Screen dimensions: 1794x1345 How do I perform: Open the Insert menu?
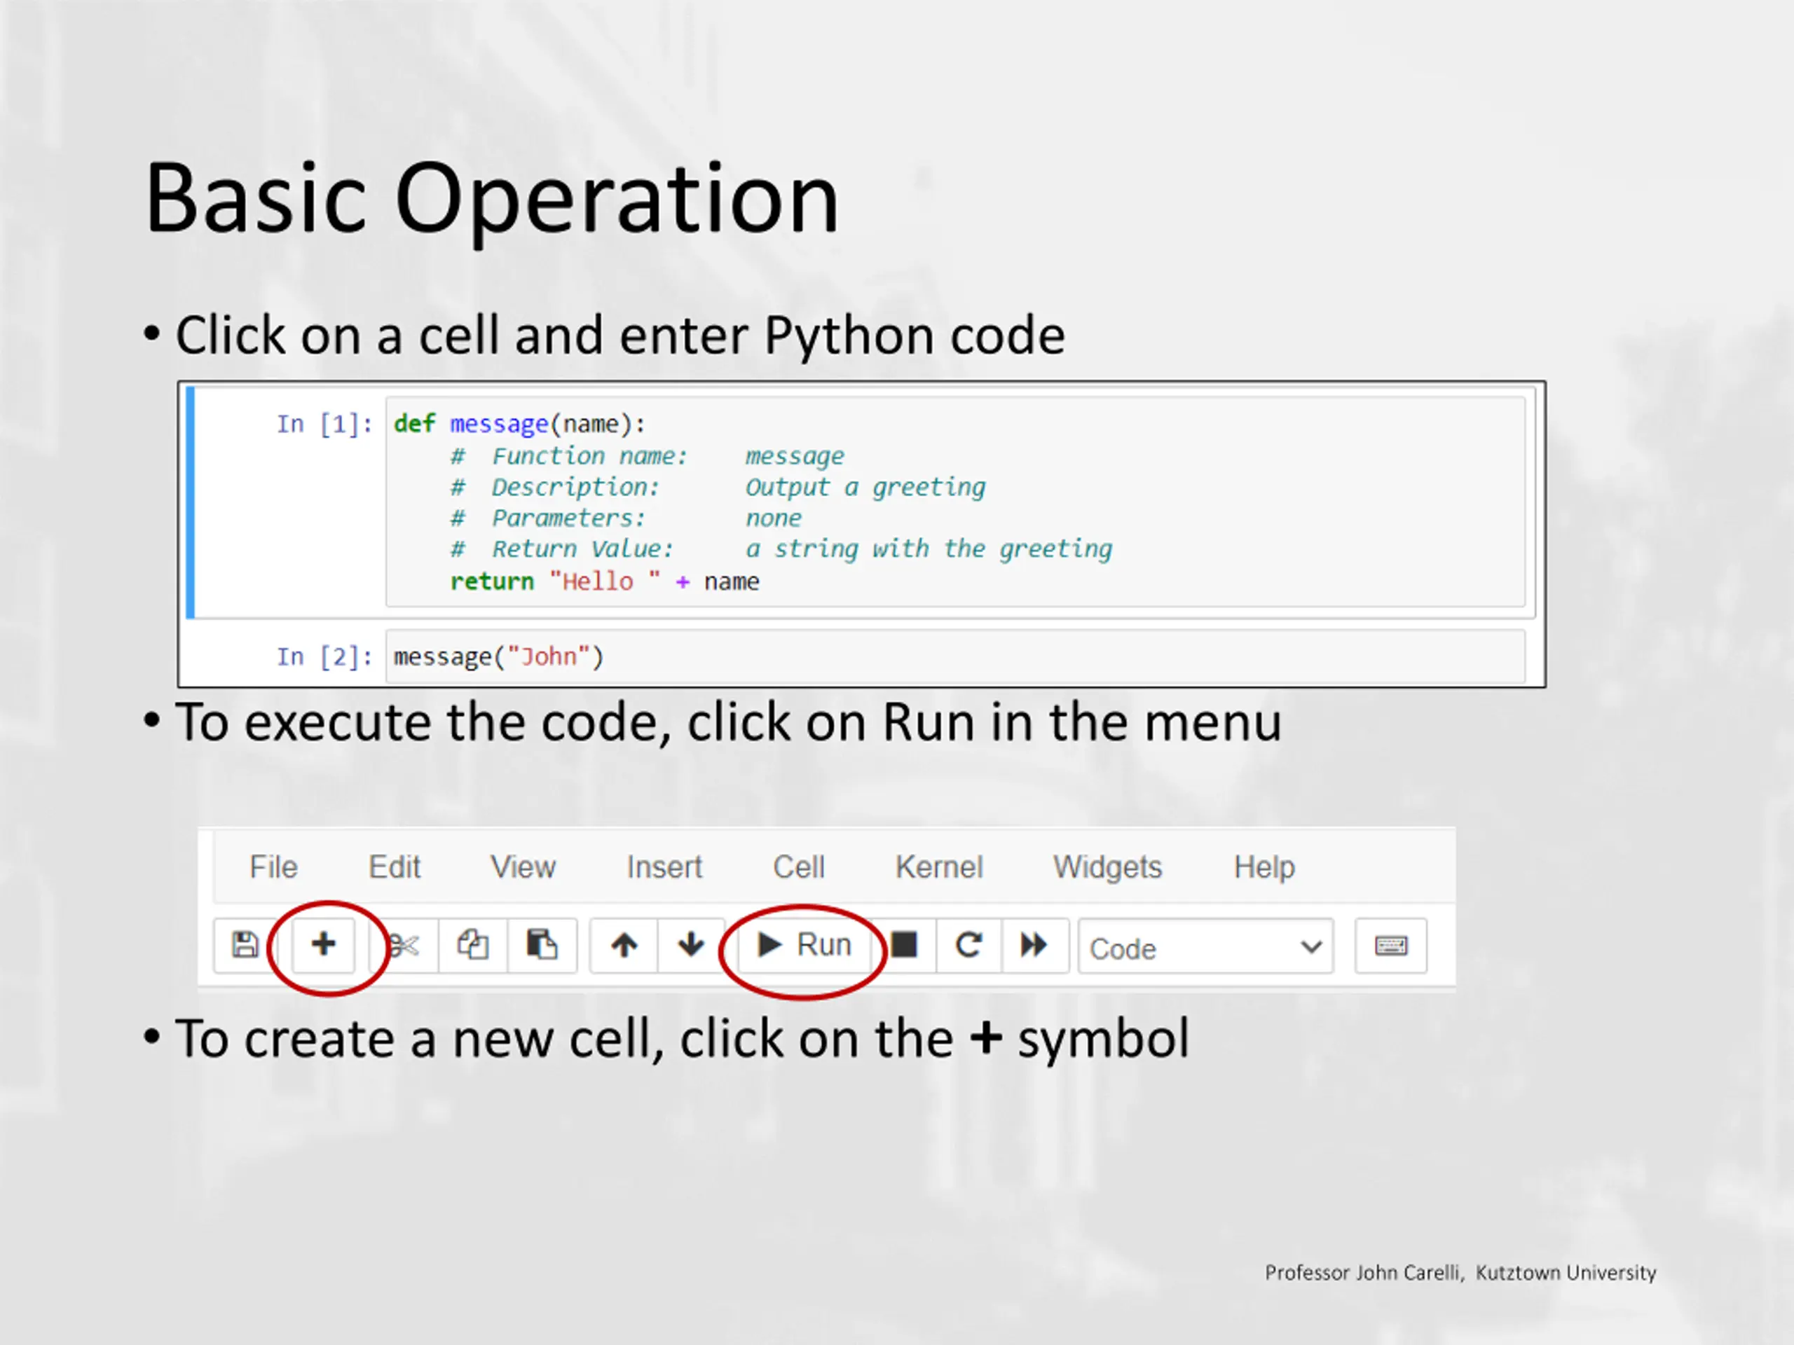pyautogui.click(x=664, y=867)
